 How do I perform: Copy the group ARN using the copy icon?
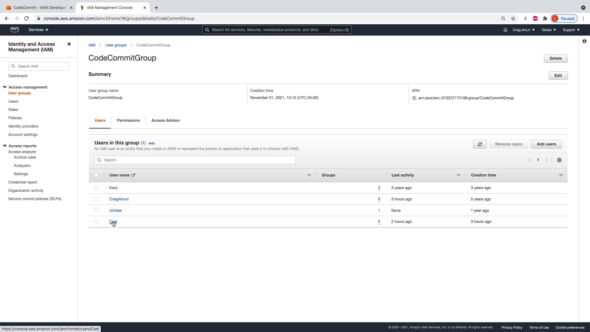coord(414,98)
